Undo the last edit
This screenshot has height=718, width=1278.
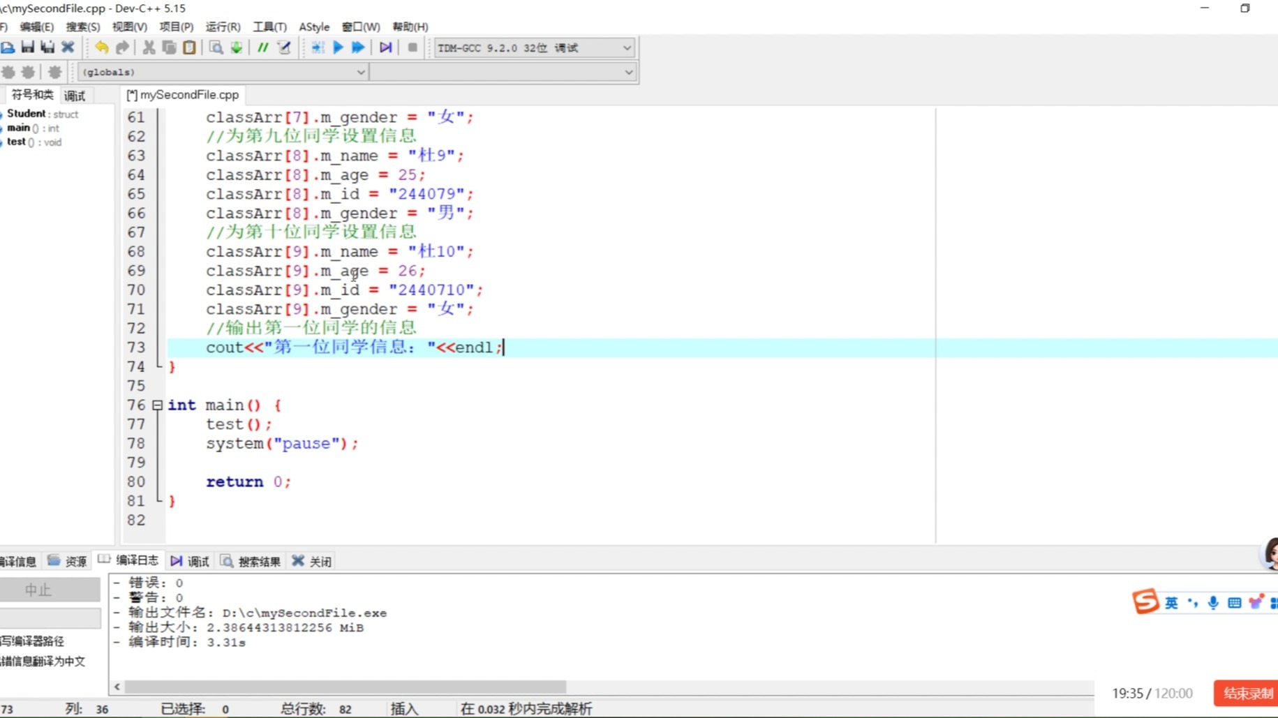pos(102,47)
